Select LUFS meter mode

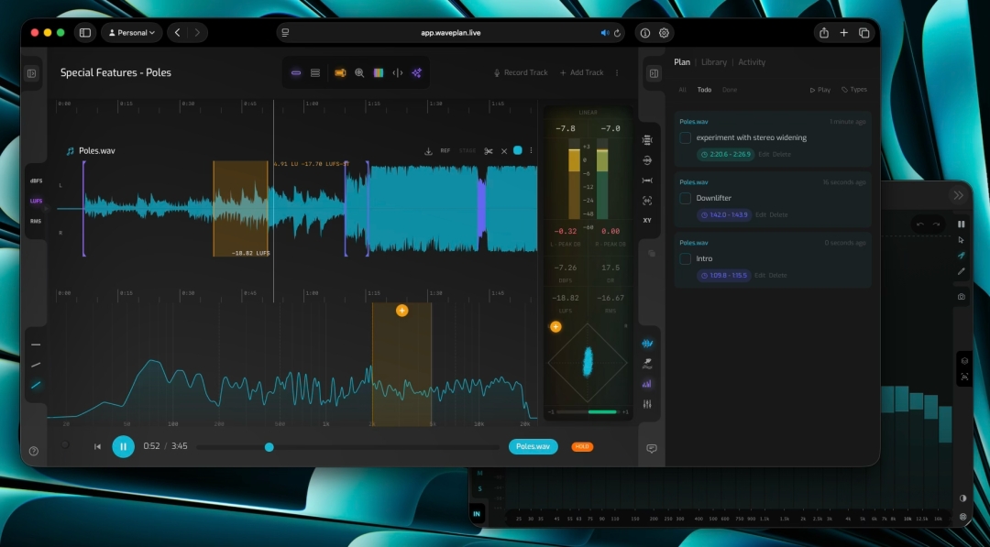[x=36, y=201]
